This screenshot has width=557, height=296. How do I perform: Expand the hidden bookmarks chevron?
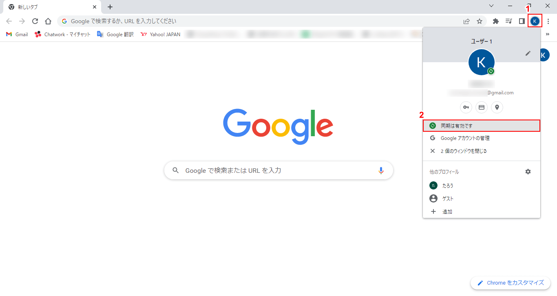(548, 35)
